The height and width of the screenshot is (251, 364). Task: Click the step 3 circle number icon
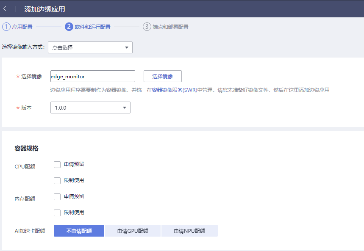pyautogui.click(x=147, y=27)
